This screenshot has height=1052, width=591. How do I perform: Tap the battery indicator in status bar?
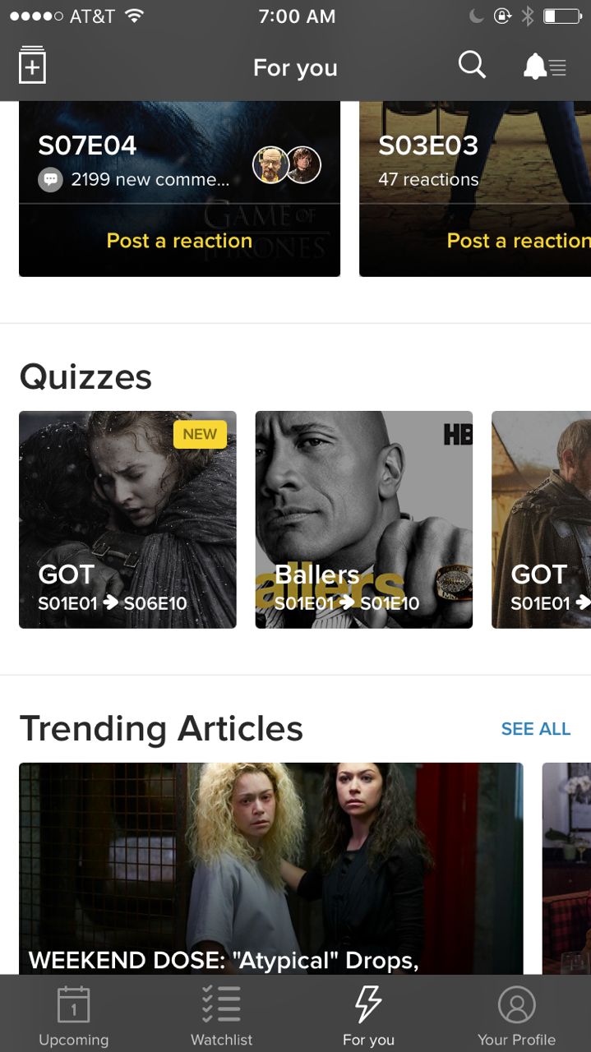[562, 16]
